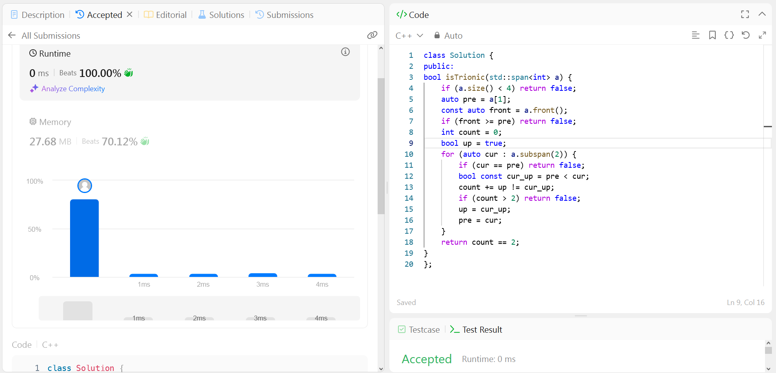The image size is (776, 373).
Task: Click the Editorial tab book icon
Action: tap(149, 15)
